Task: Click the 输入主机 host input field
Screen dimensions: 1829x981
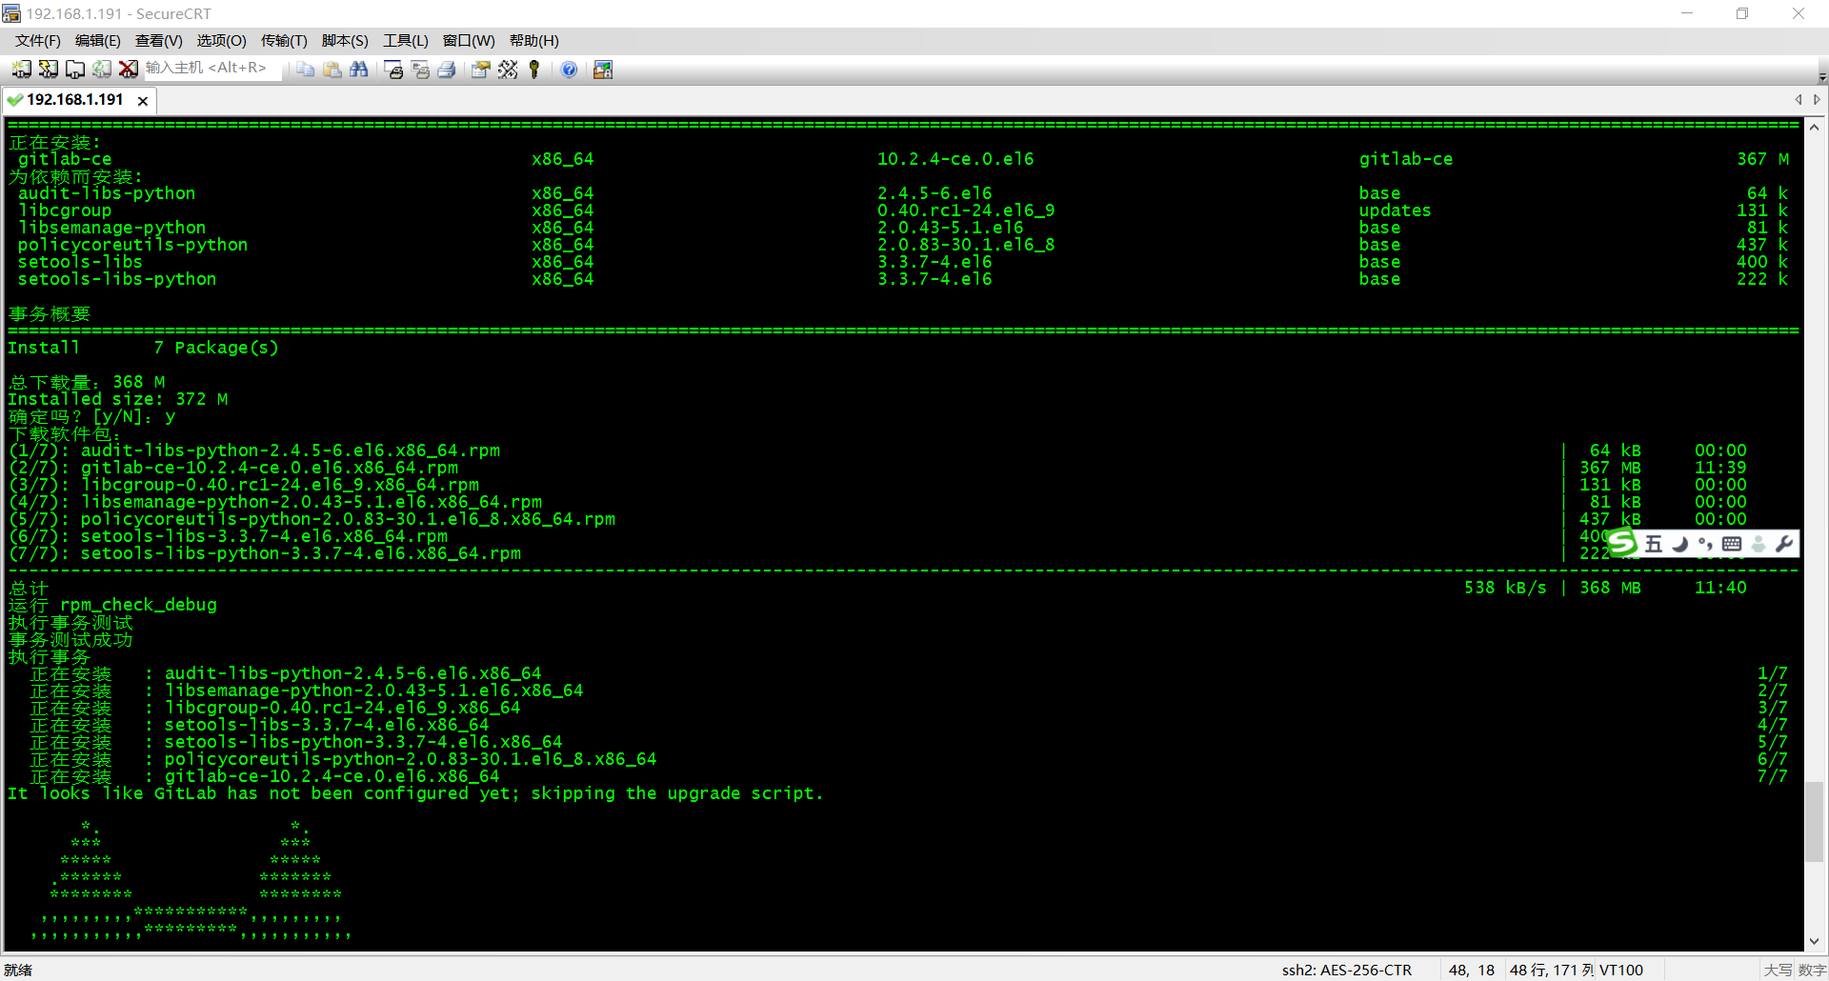Action: pyautogui.click(x=212, y=69)
